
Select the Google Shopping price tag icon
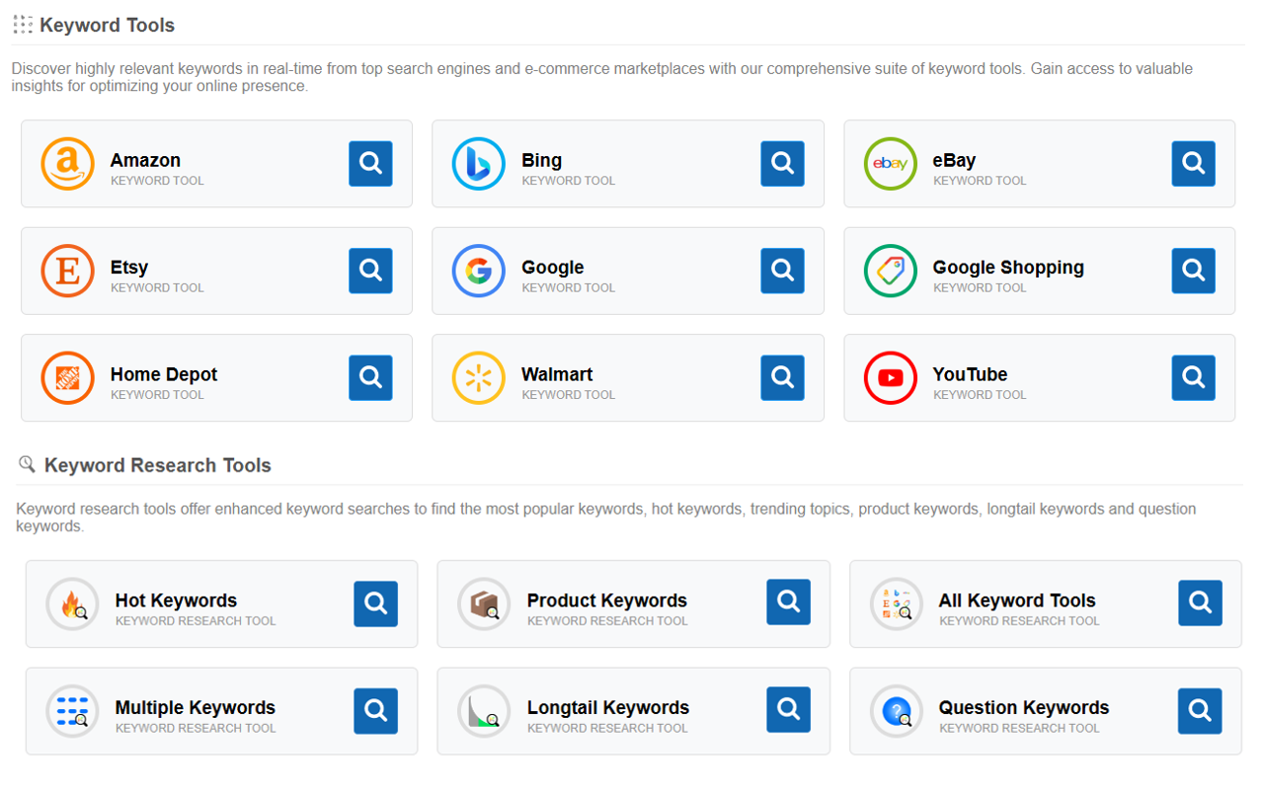tap(890, 270)
